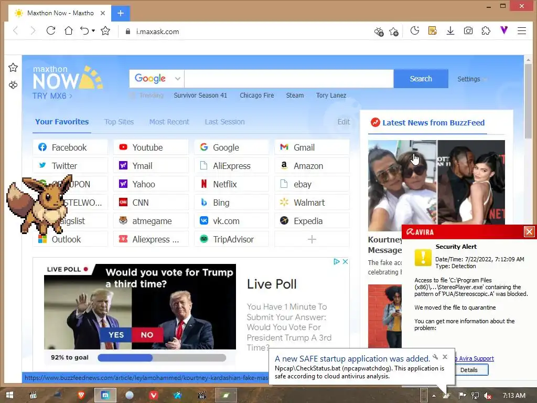Click the favorites star beside address bar

(105, 31)
